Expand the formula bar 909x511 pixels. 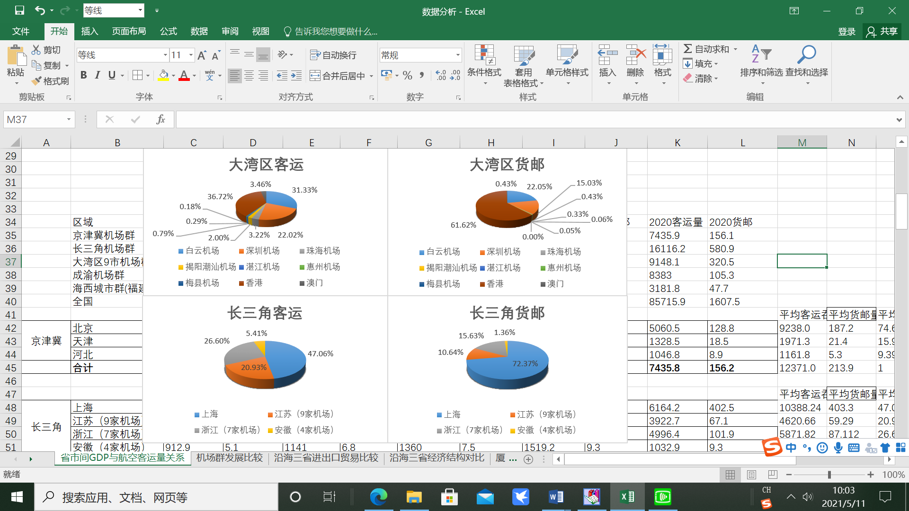[899, 120]
